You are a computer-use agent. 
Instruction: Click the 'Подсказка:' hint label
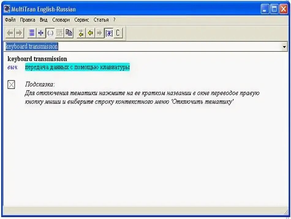pos(40,84)
